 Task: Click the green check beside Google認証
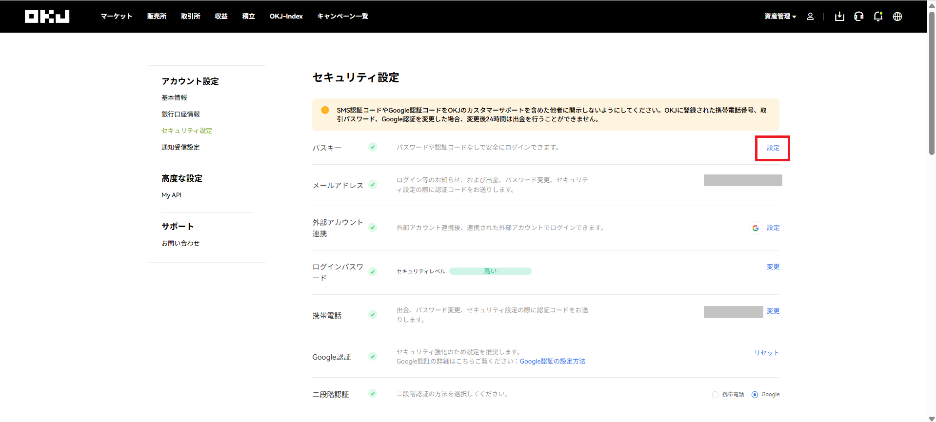[x=373, y=357]
